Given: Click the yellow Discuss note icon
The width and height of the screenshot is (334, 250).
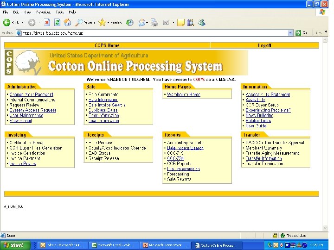Looking at the screenshot, I should 180,22.
